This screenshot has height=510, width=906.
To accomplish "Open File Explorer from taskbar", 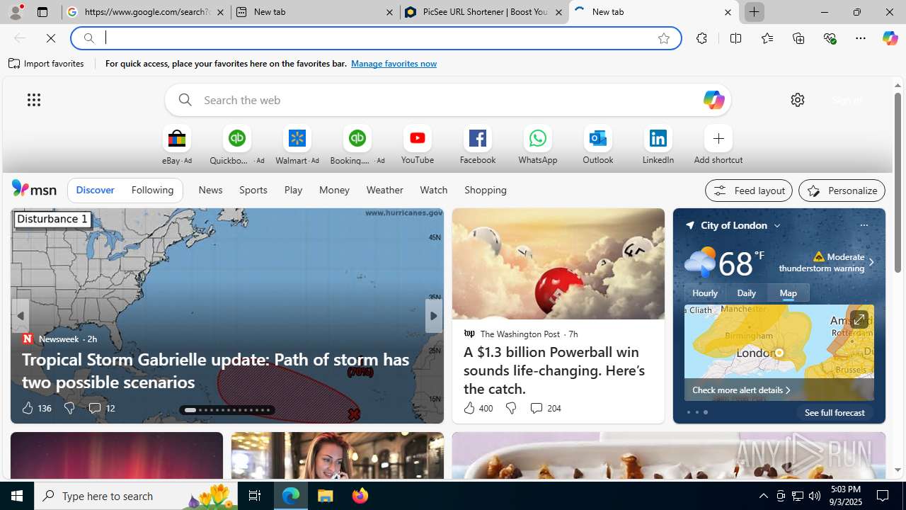I will click(x=326, y=496).
